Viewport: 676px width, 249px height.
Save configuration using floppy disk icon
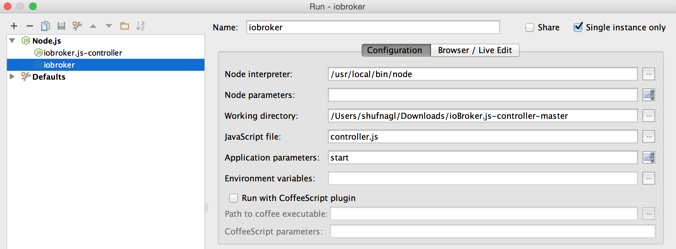(x=61, y=26)
